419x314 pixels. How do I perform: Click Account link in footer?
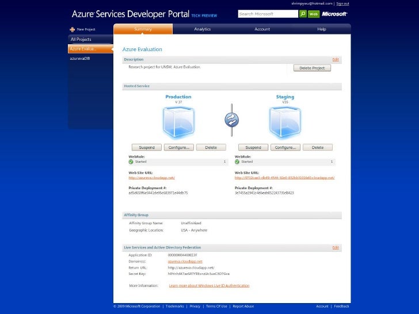322,307
